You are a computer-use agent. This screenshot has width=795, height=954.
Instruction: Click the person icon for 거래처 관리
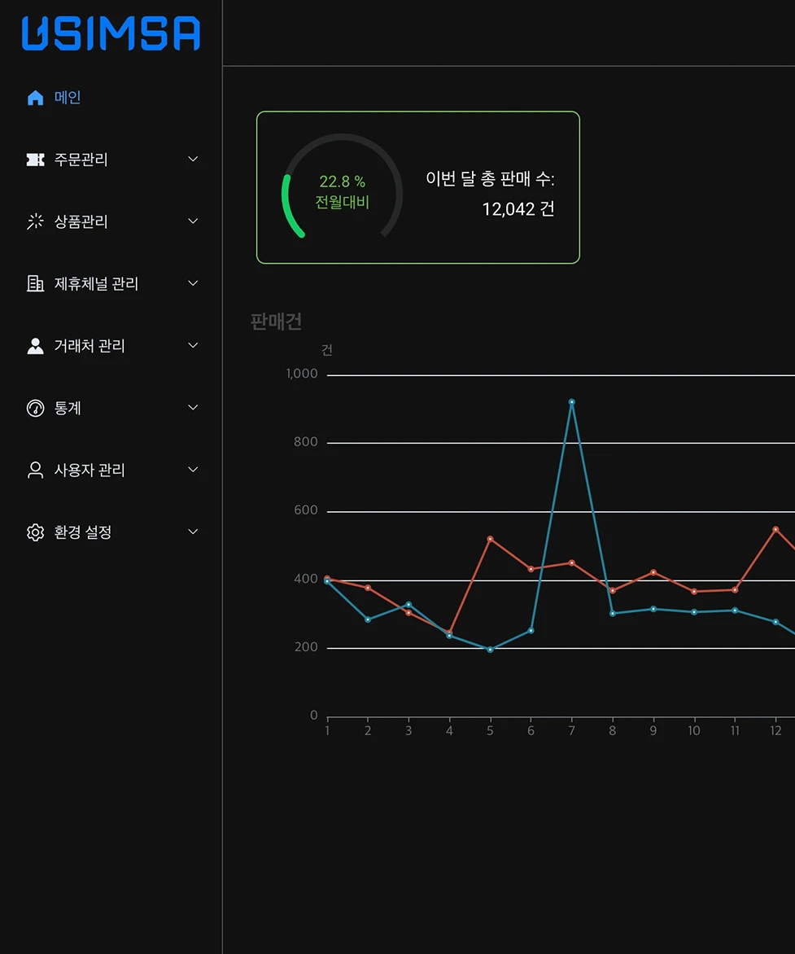34,345
